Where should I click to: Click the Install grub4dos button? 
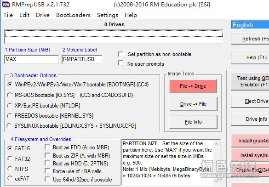(250, 141)
